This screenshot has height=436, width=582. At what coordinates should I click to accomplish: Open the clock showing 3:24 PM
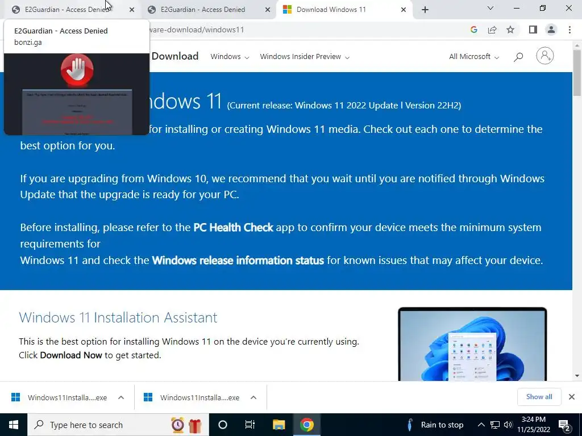533,425
